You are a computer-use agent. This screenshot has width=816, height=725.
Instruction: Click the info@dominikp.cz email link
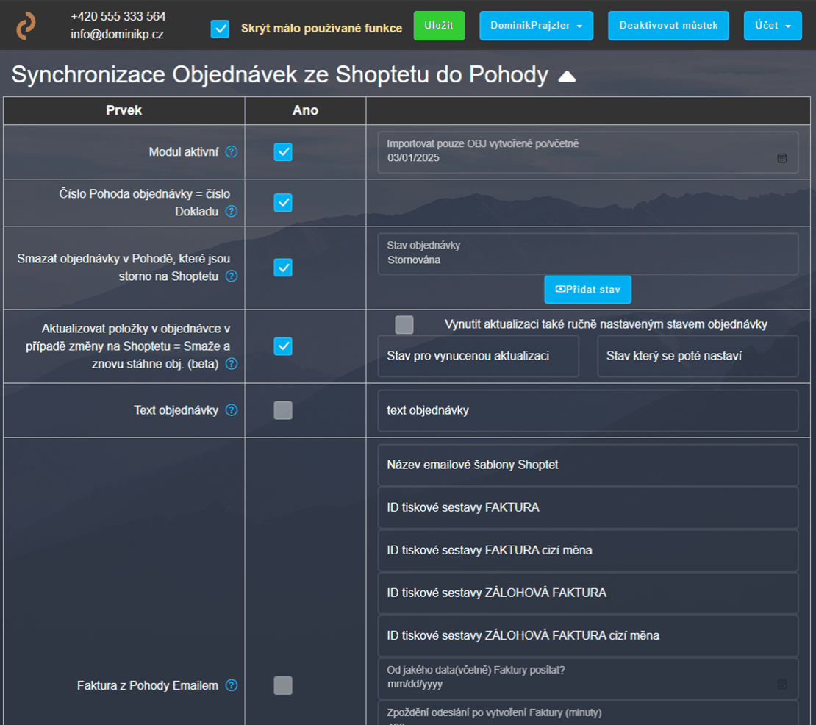[117, 35]
